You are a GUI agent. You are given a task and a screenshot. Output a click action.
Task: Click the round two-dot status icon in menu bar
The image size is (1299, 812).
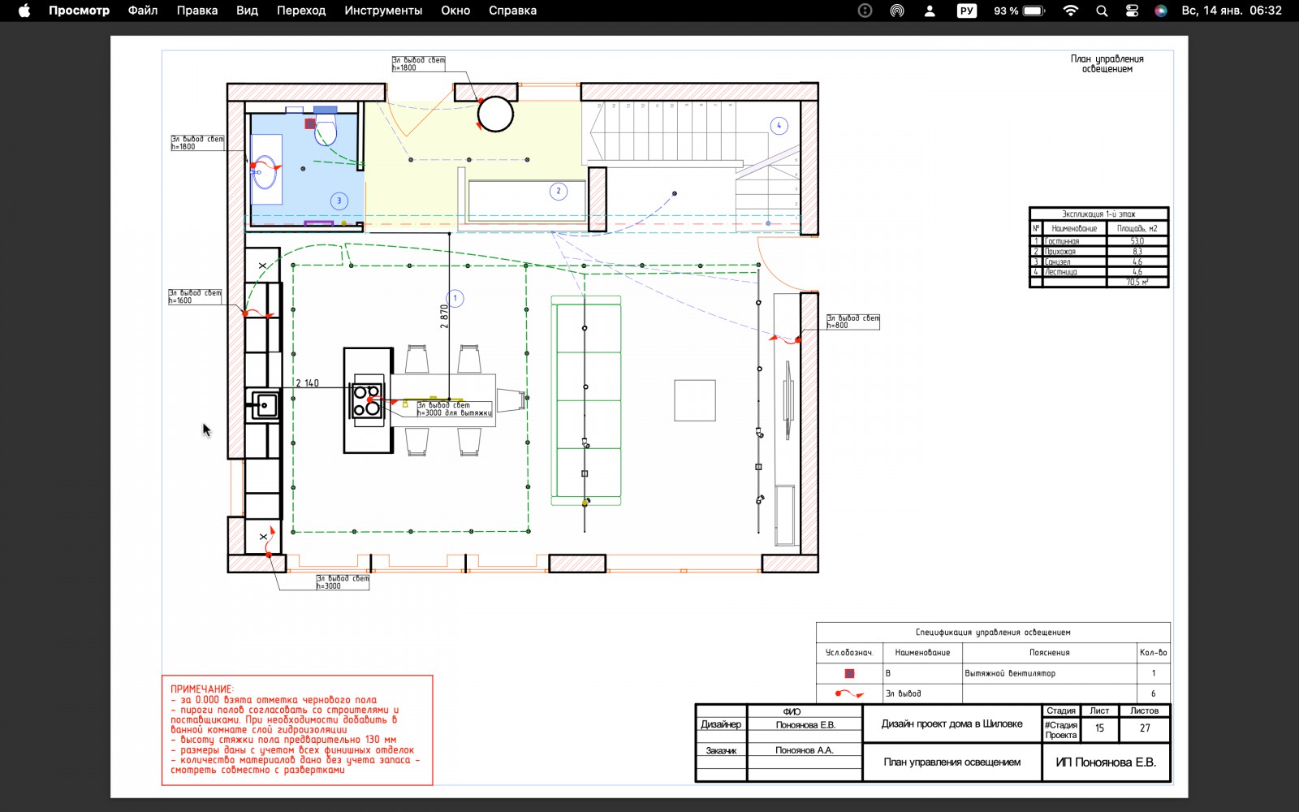865,11
